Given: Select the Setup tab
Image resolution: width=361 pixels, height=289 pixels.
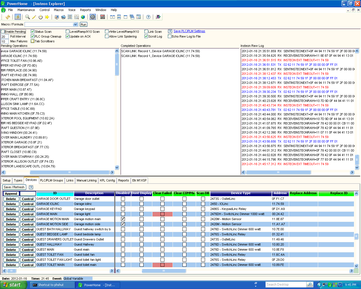Looking at the screenshot, I should tap(6, 180).
